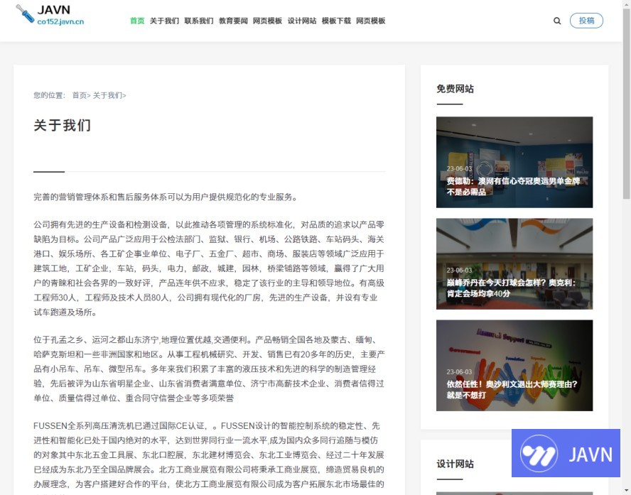Screen dimensions: 631x495
Task: Click the co152.javn.cn site address text
Action: 61,22
